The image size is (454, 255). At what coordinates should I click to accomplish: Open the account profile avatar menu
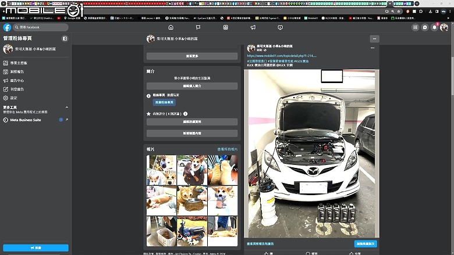[444, 27]
